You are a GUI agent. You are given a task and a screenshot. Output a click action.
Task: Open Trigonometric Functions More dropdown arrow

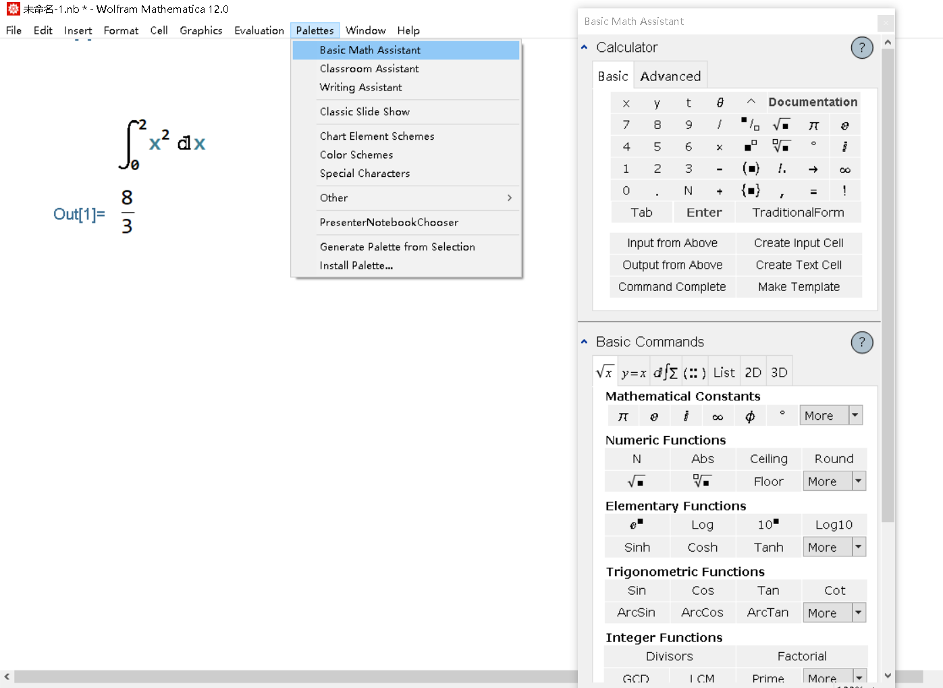click(x=859, y=613)
